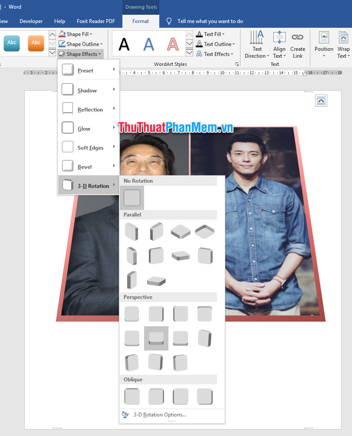Expand the Text Effects dropdown
The width and height of the screenshot is (352, 436).
point(214,54)
